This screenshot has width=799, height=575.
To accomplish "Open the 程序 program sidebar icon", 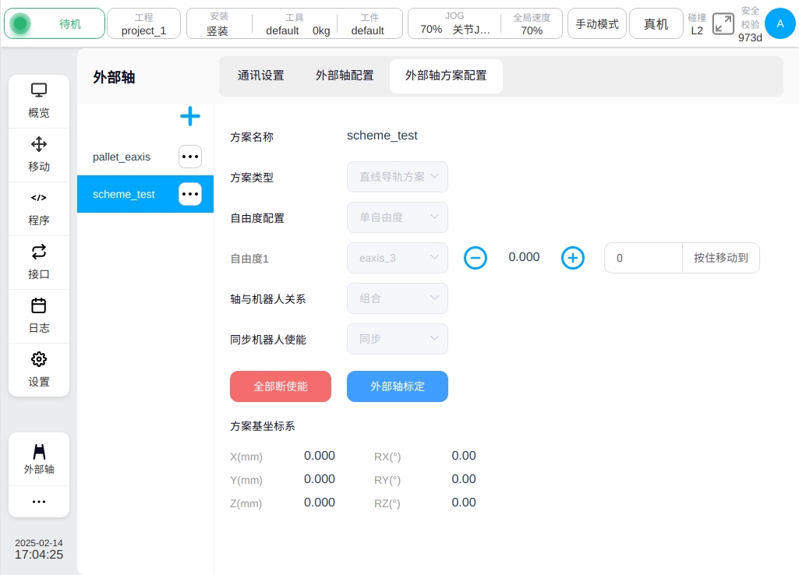I will pos(39,209).
